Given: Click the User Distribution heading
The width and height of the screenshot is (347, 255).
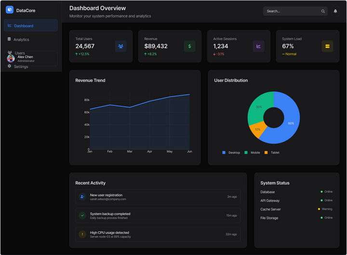Looking at the screenshot, I should pyautogui.click(x=231, y=80).
